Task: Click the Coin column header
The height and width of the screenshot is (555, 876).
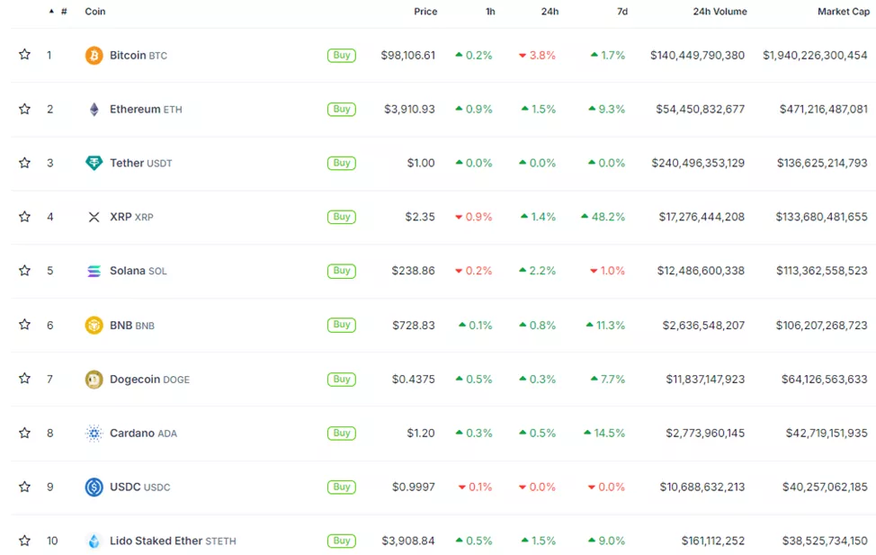Action: [95, 12]
